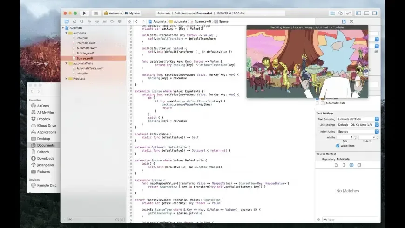Click the Rick and Morty video thumbnail
The width and height of the screenshot is (405, 228).
pos(307,64)
